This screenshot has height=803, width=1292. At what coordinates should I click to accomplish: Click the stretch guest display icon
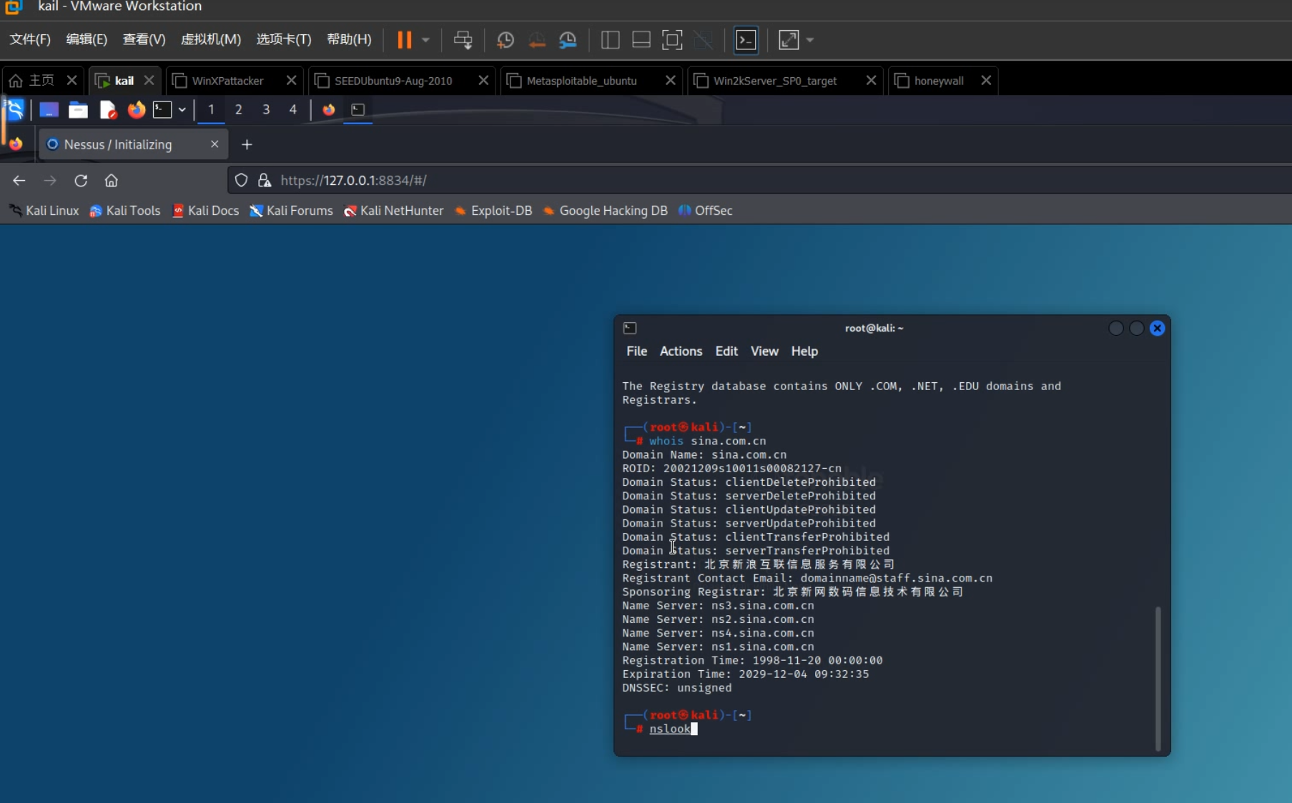point(789,40)
